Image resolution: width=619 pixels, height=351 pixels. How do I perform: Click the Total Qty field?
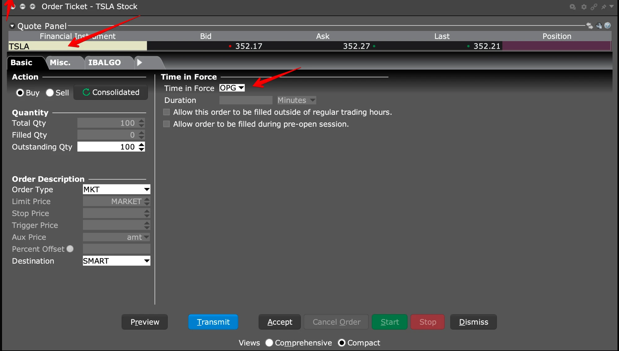pos(108,123)
